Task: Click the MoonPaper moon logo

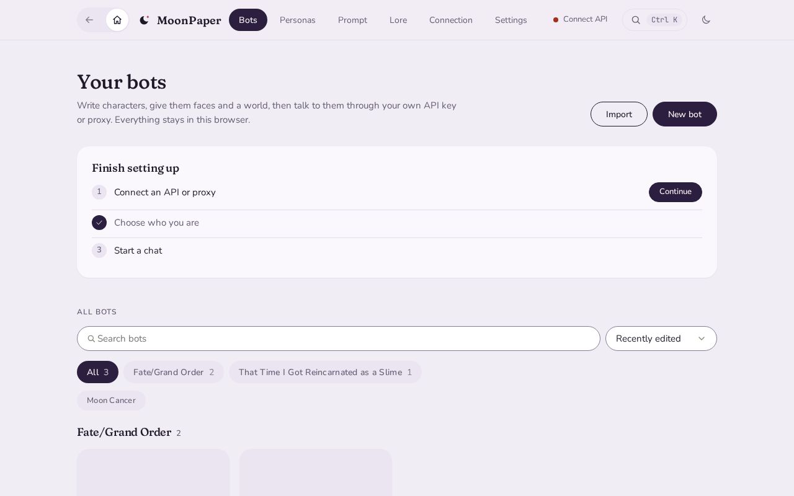Action: pos(145,20)
